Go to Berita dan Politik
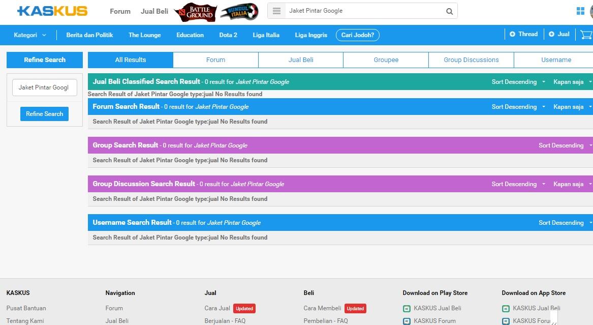 [x=89, y=35]
